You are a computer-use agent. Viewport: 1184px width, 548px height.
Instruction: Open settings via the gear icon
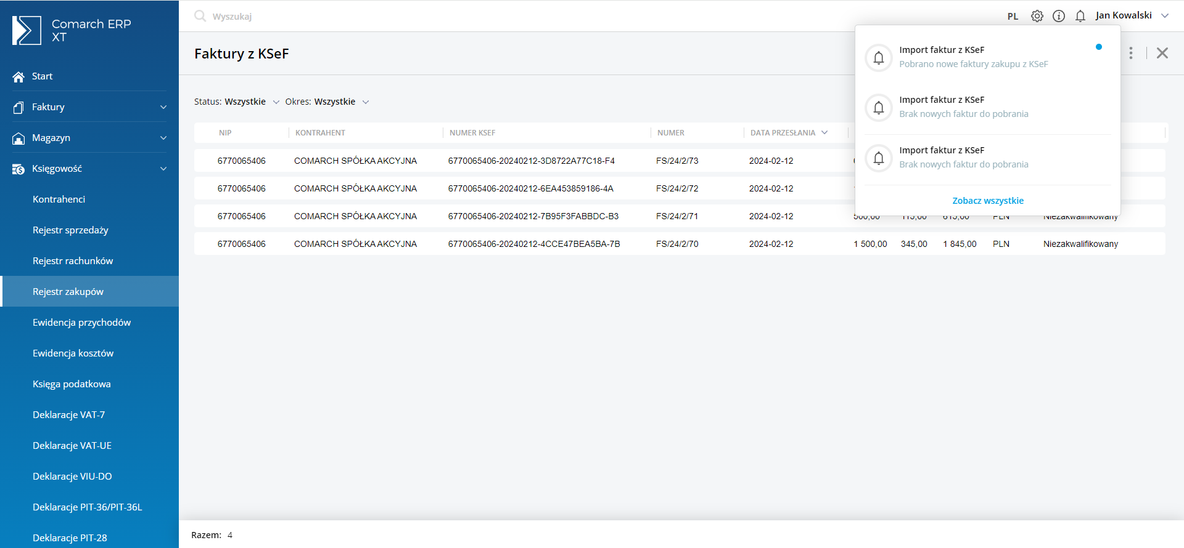1037,16
